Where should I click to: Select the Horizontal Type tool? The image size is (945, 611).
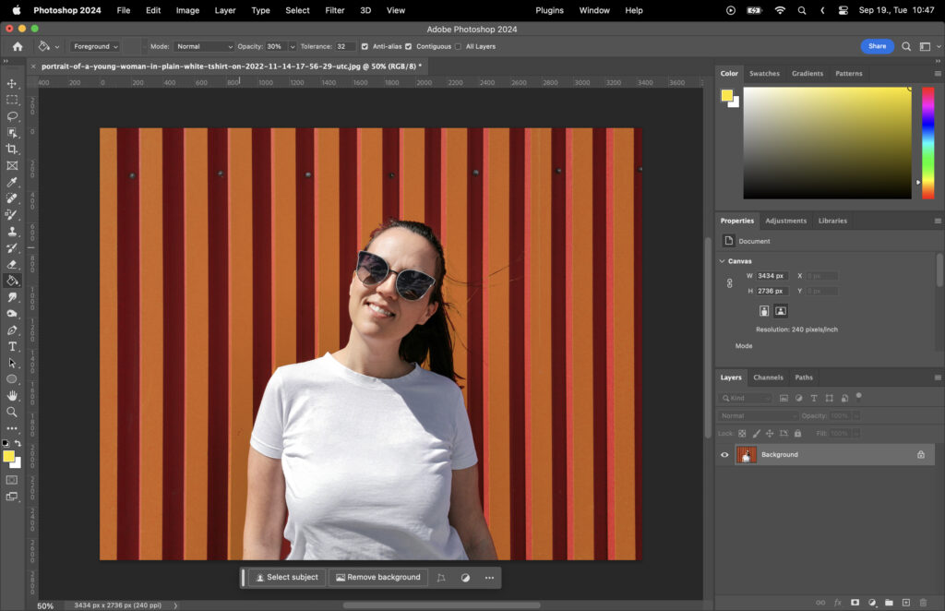point(13,347)
